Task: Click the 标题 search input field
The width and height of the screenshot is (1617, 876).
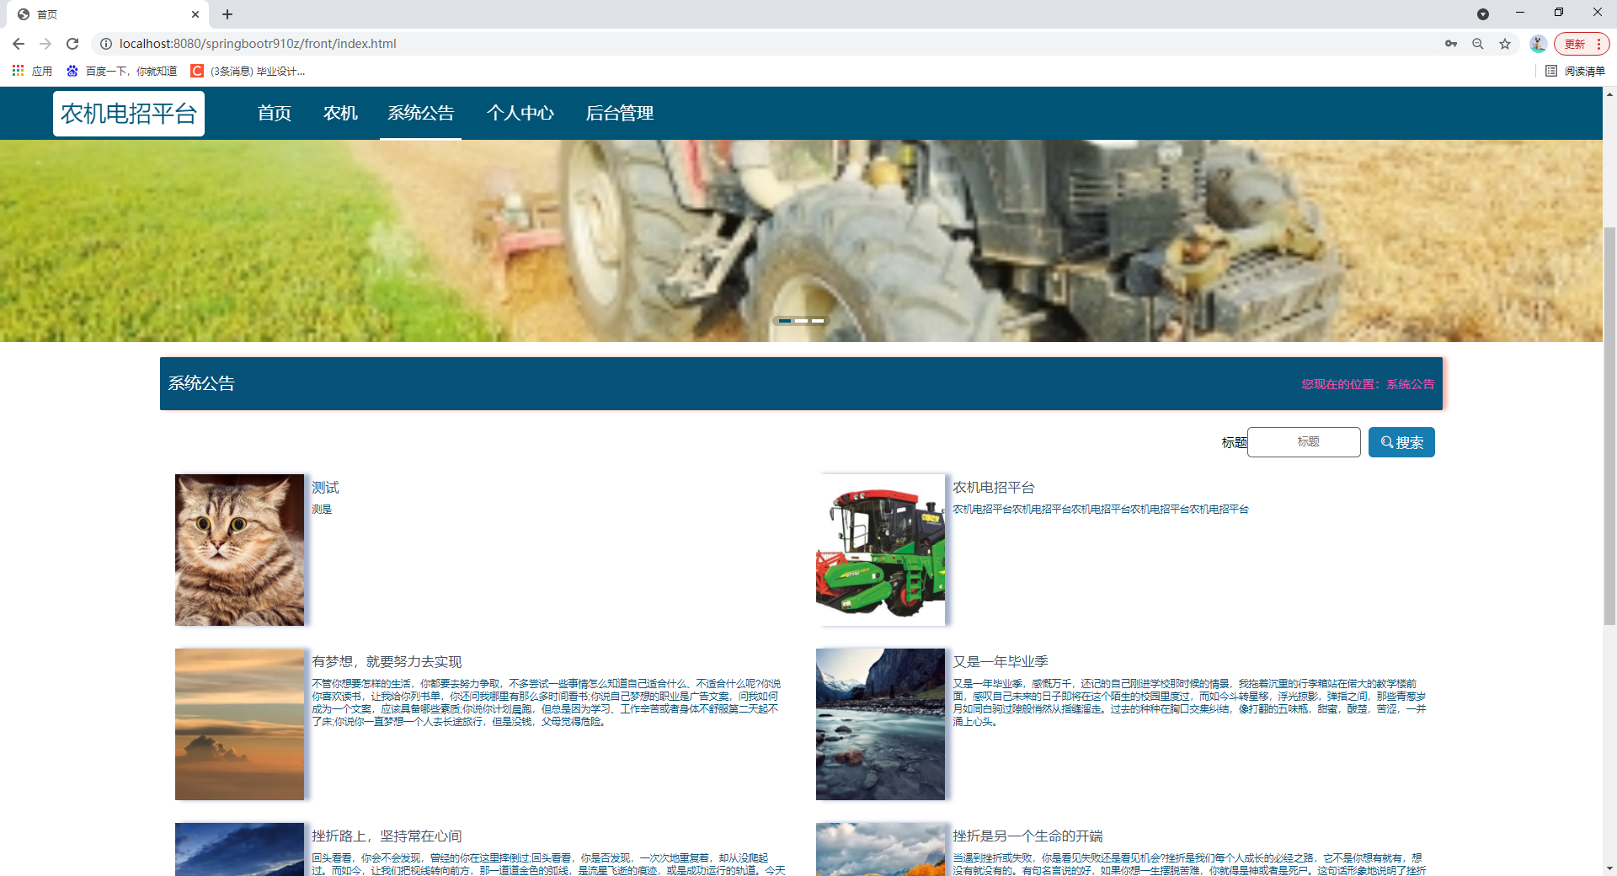Action: point(1304,442)
